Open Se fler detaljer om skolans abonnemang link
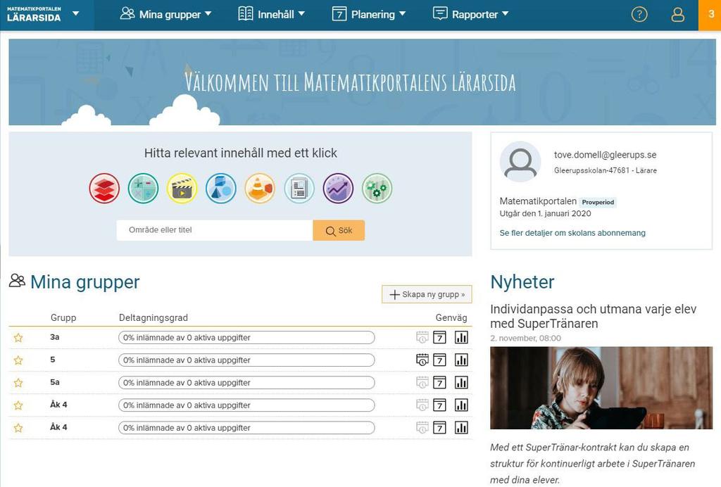Viewport: 721px width, 487px height. coord(572,233)
